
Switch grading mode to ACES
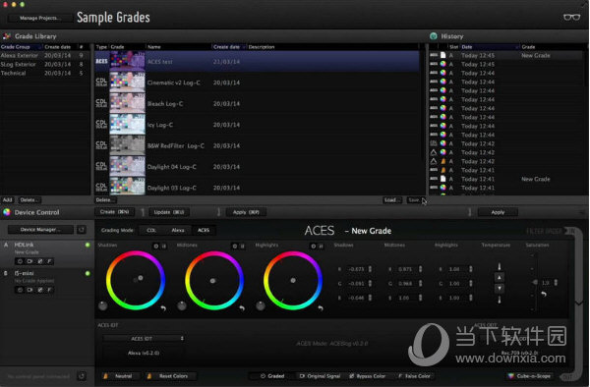(204, 230)
